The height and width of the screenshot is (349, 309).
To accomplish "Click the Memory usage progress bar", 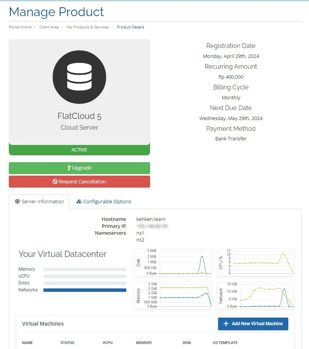I will (85, 269).
